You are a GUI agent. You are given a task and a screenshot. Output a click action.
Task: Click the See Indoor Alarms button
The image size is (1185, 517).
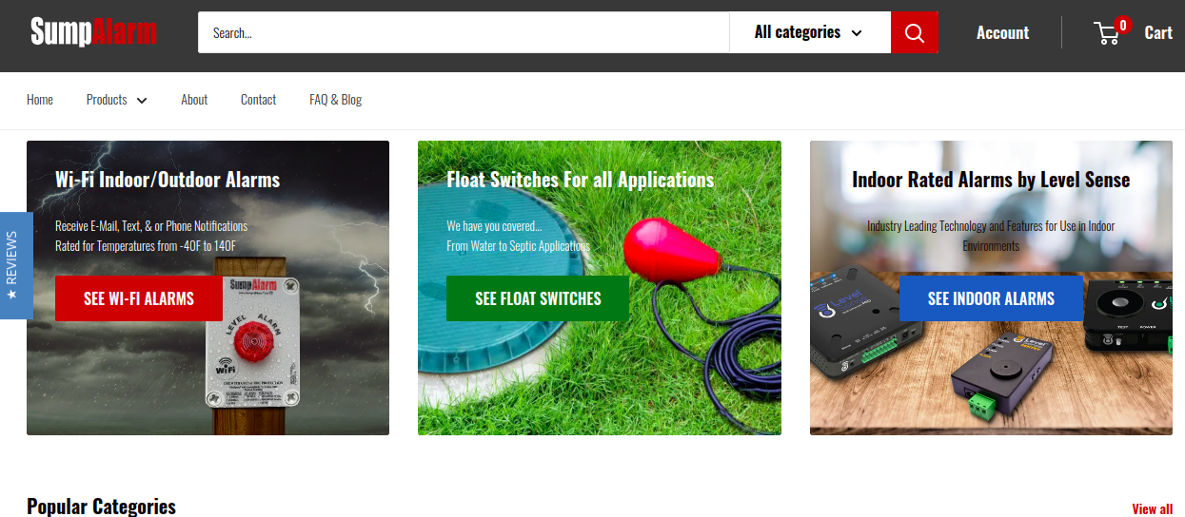[991, 298]
